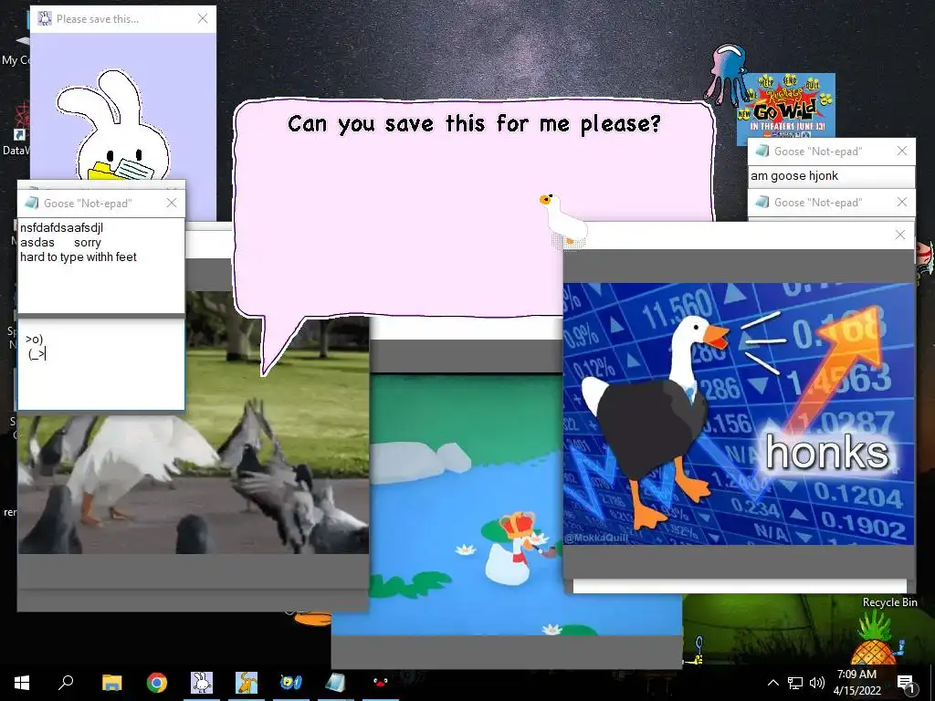
Task: Open taskbar Search magnifier
Action: pyautogui.click(x=66, y=683)
